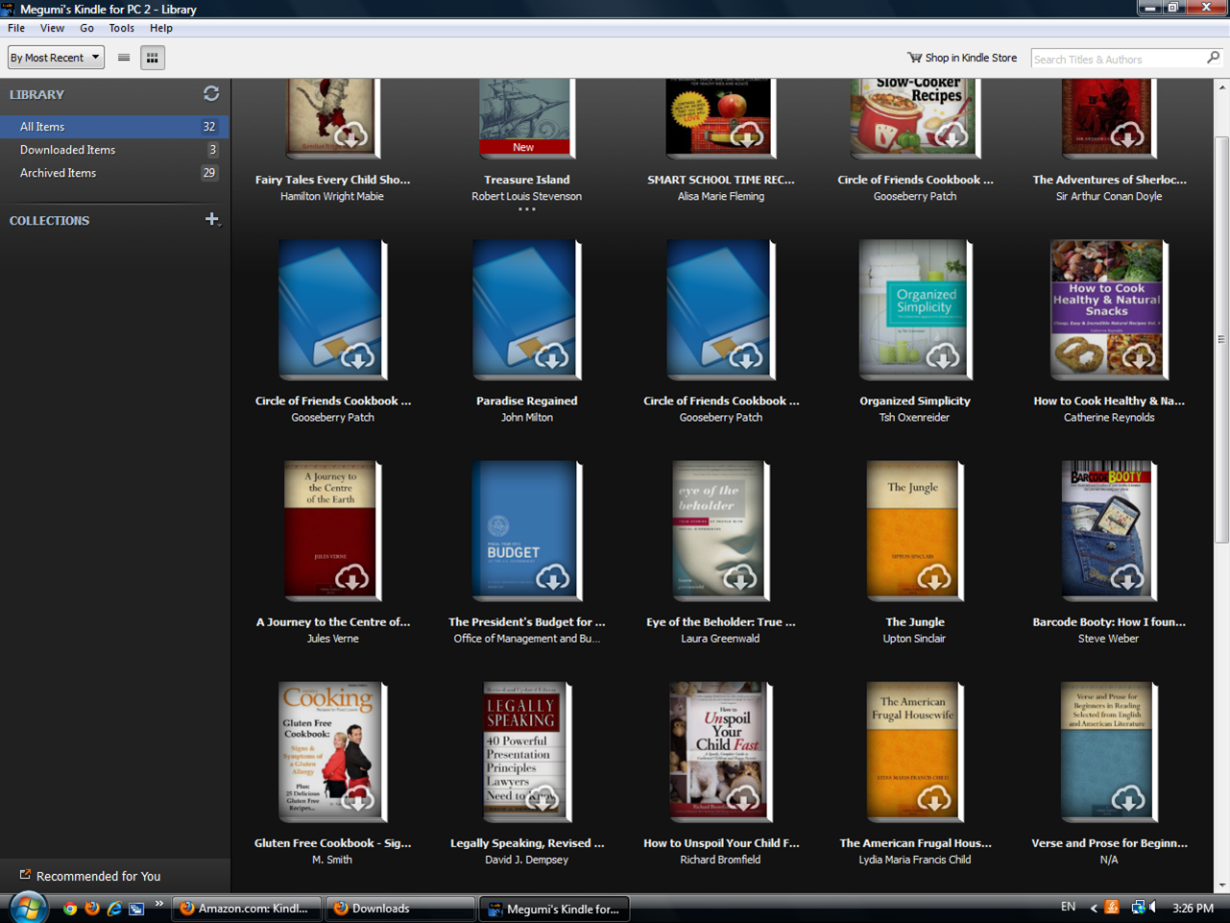1230x923 pixels.
Task: Download The President's Budget using cloud icon
Action: tap(552, 577)
